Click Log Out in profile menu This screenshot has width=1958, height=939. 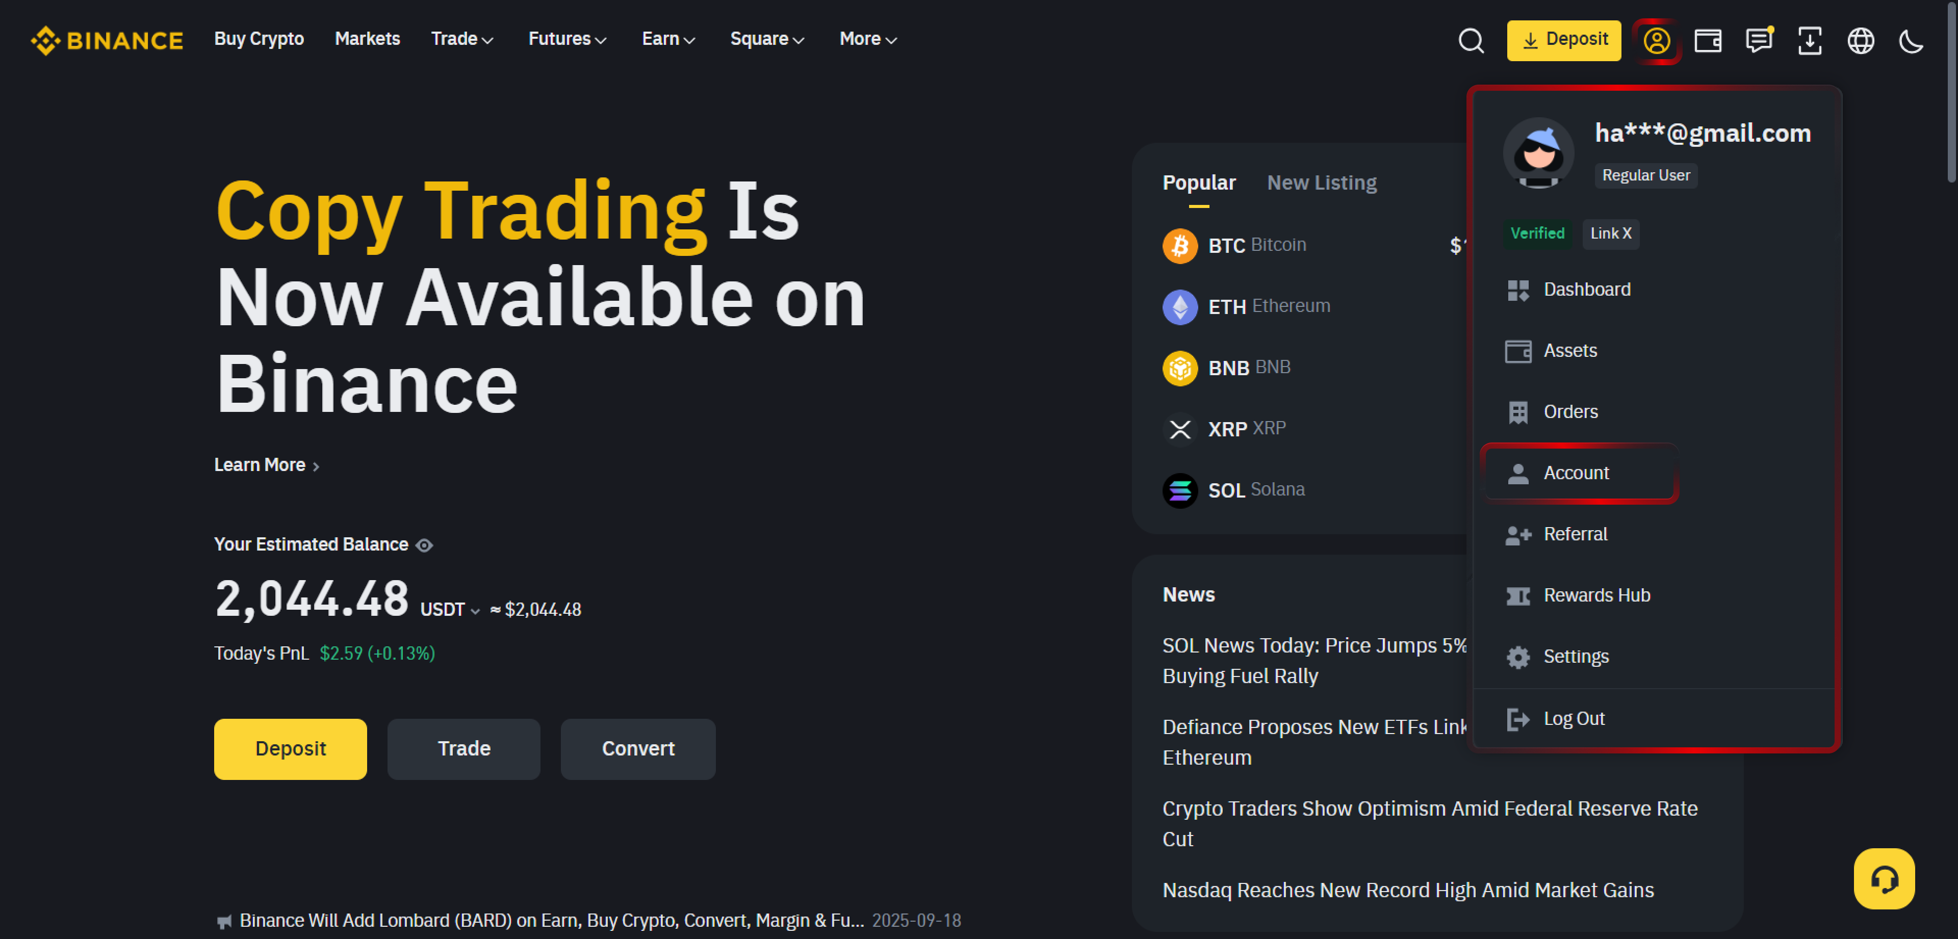point(1574,718)
